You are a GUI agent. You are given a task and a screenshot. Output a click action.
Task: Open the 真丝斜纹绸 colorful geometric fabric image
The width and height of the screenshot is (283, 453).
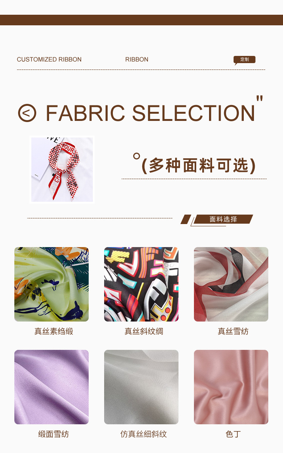(x=141, y=284)
